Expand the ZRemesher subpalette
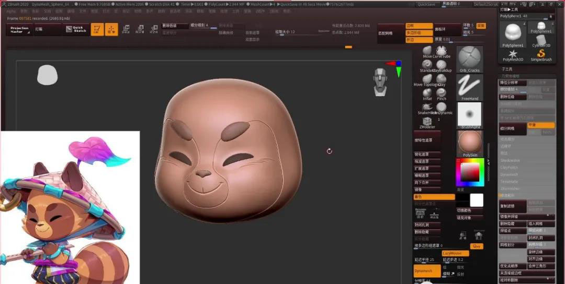 tap(510, 188)
